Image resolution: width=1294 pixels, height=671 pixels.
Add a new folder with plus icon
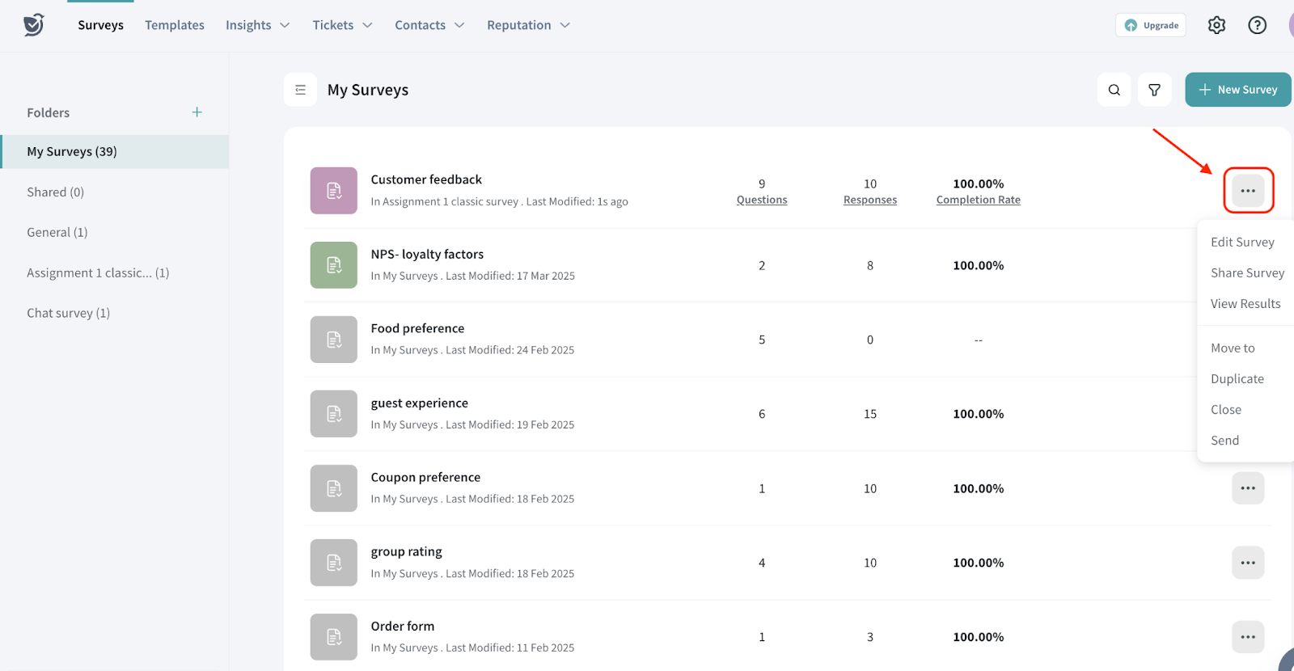(197, 112)
